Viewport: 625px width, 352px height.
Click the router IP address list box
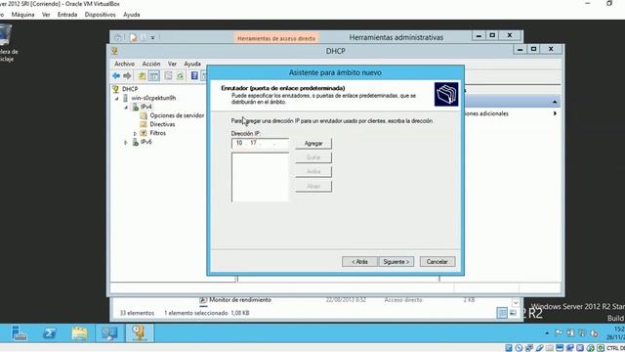260,177
